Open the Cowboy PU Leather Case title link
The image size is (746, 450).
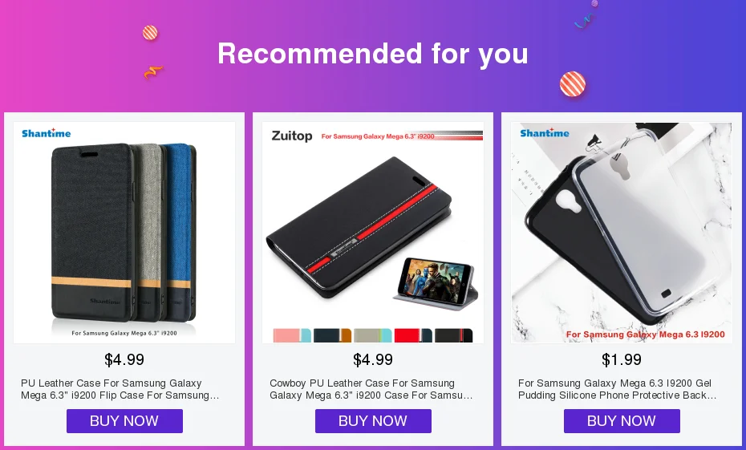pos(371,389)
